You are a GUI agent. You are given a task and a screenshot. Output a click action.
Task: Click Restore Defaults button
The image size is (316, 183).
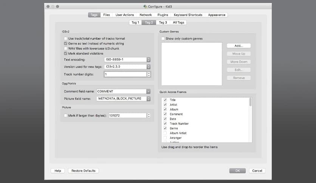pos(84,171)
